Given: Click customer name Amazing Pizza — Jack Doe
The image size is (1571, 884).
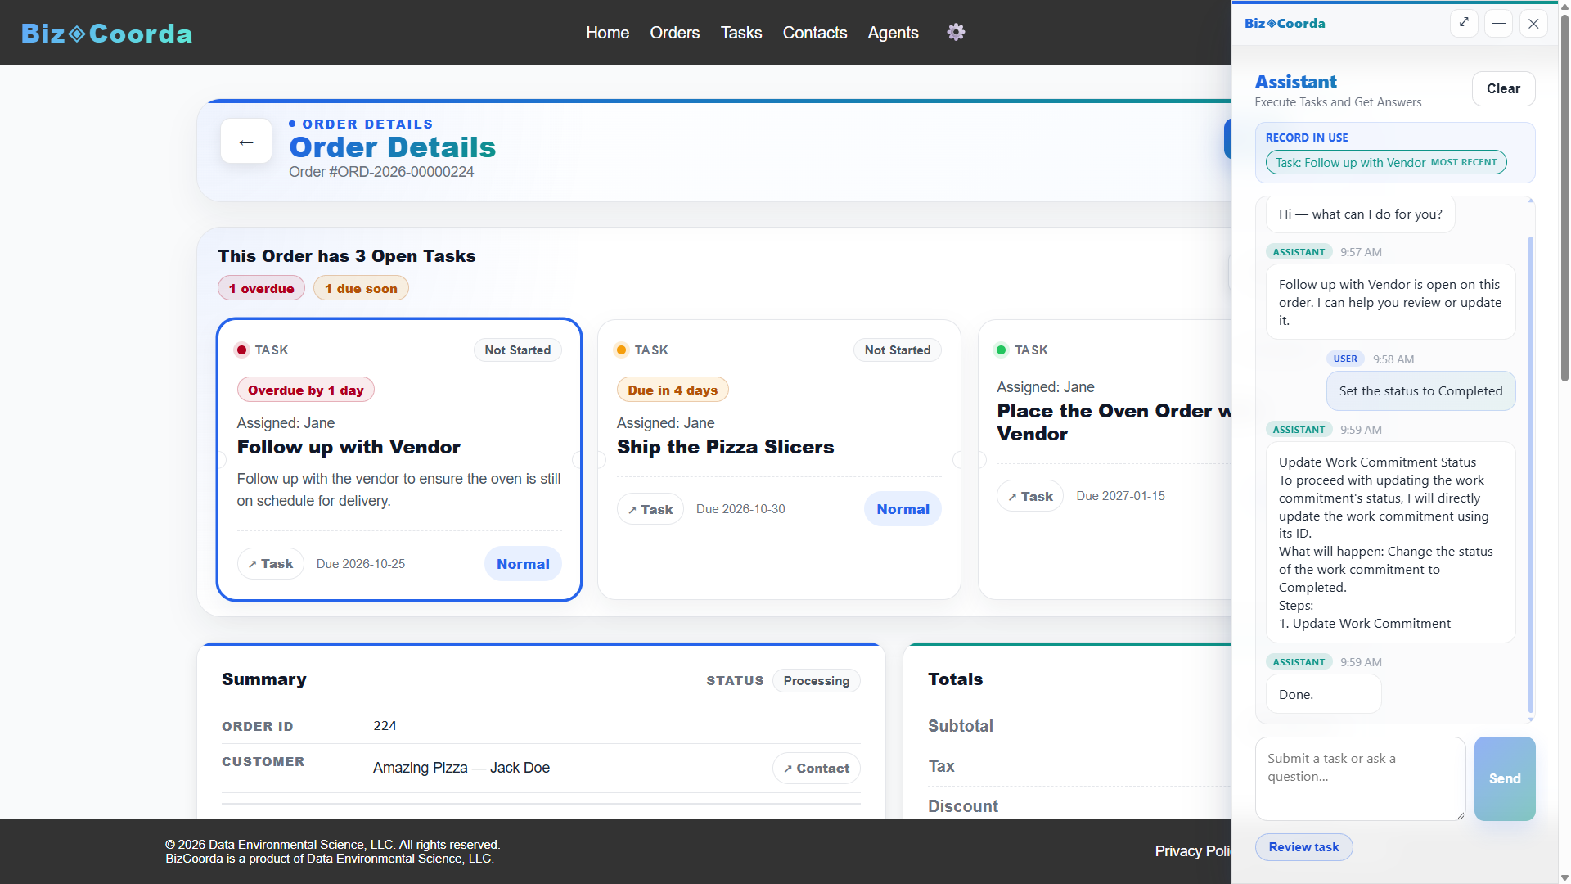Looking at the screenshot, I should [461, 768].
